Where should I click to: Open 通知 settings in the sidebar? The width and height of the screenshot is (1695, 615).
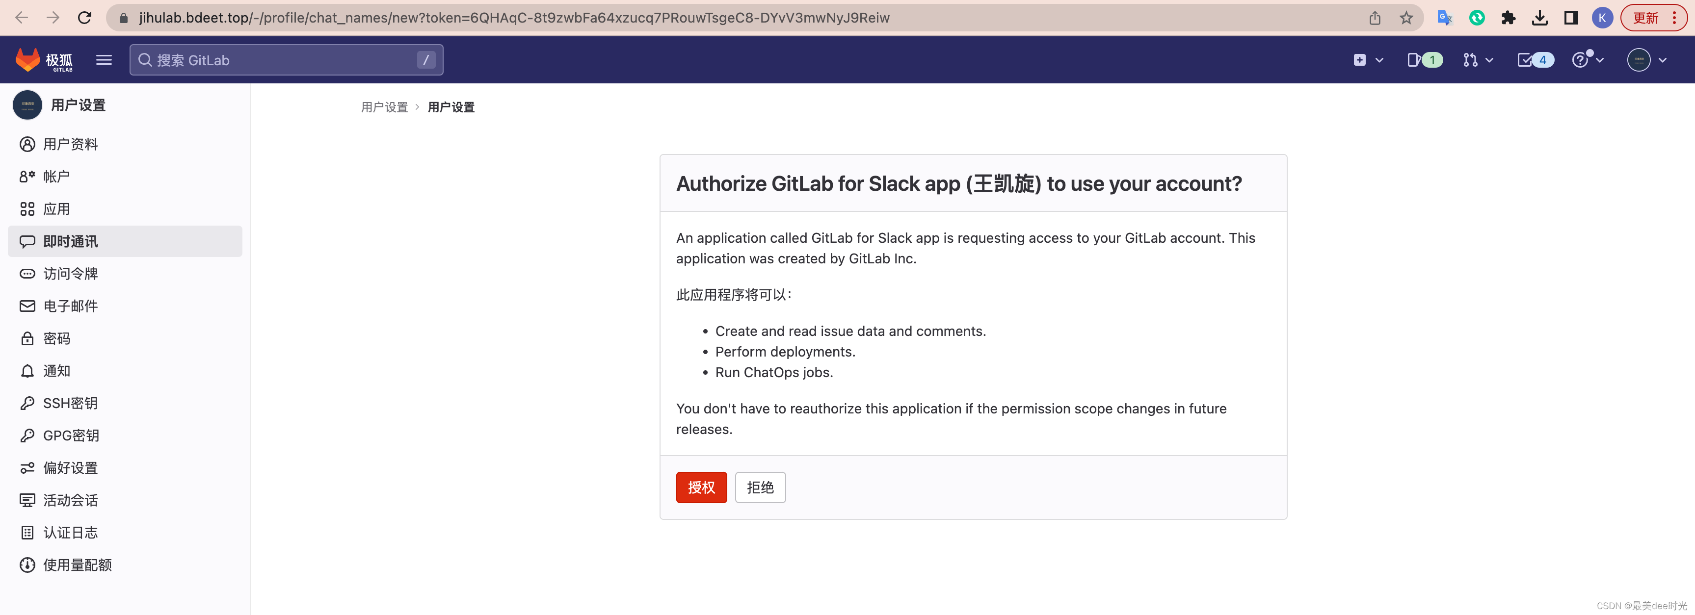coord(125,371)
